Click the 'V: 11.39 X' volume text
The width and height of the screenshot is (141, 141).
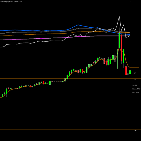(136, 89)
